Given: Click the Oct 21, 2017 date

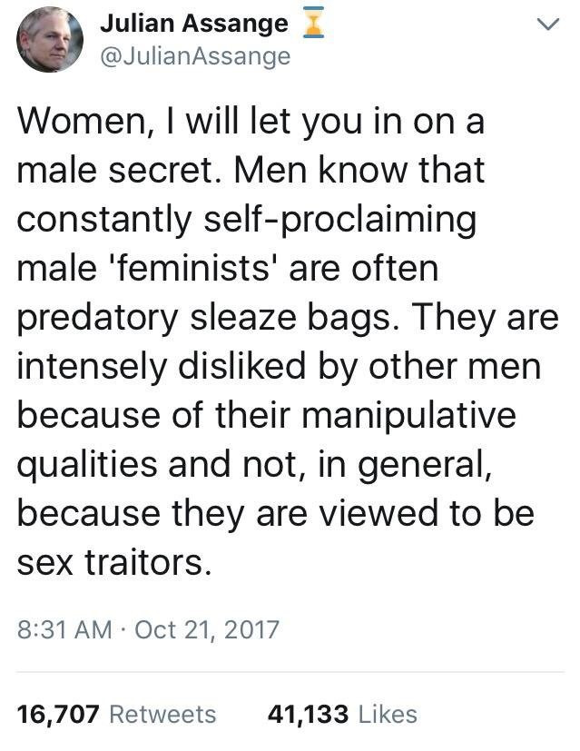Looking at the screenshot, I should click(x=207, y=627).
